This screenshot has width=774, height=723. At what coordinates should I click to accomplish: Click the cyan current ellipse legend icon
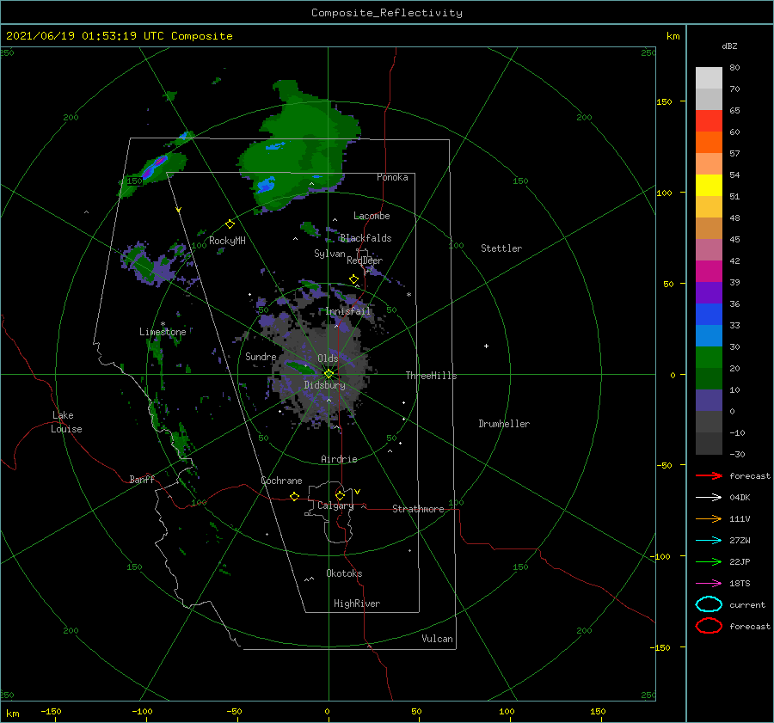tap(709, 604)
